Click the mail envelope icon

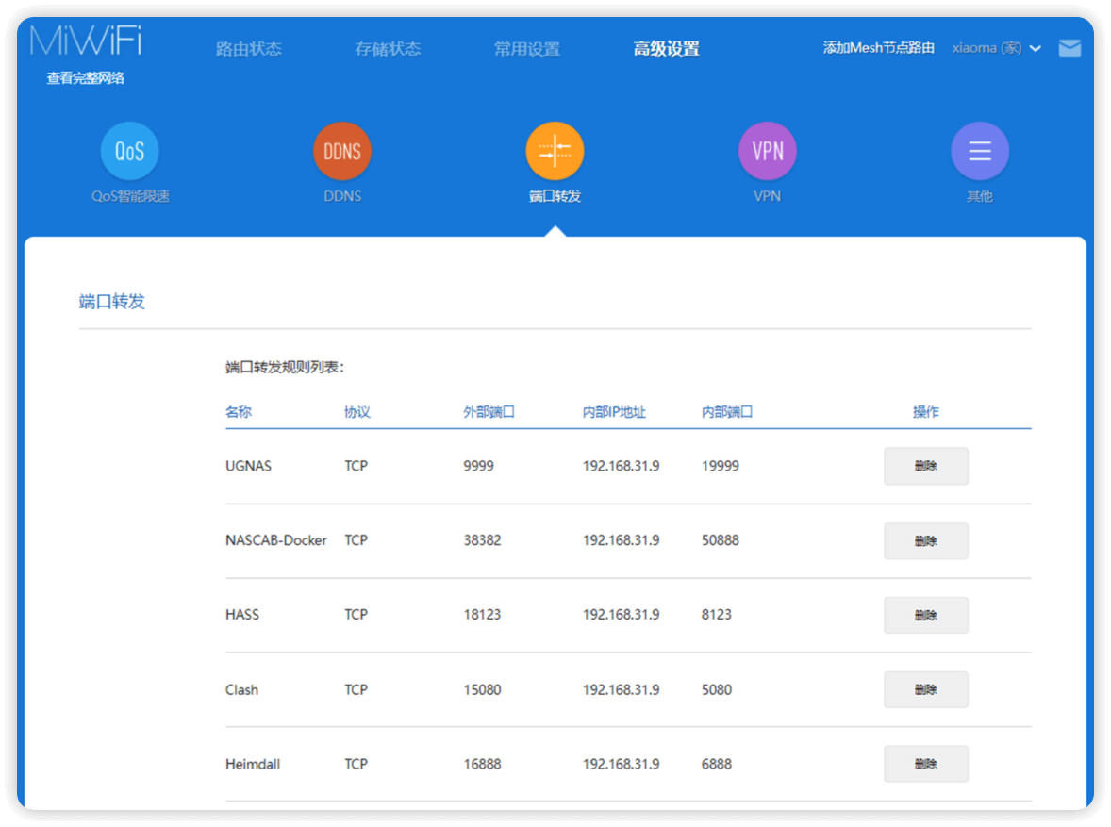1070,48
